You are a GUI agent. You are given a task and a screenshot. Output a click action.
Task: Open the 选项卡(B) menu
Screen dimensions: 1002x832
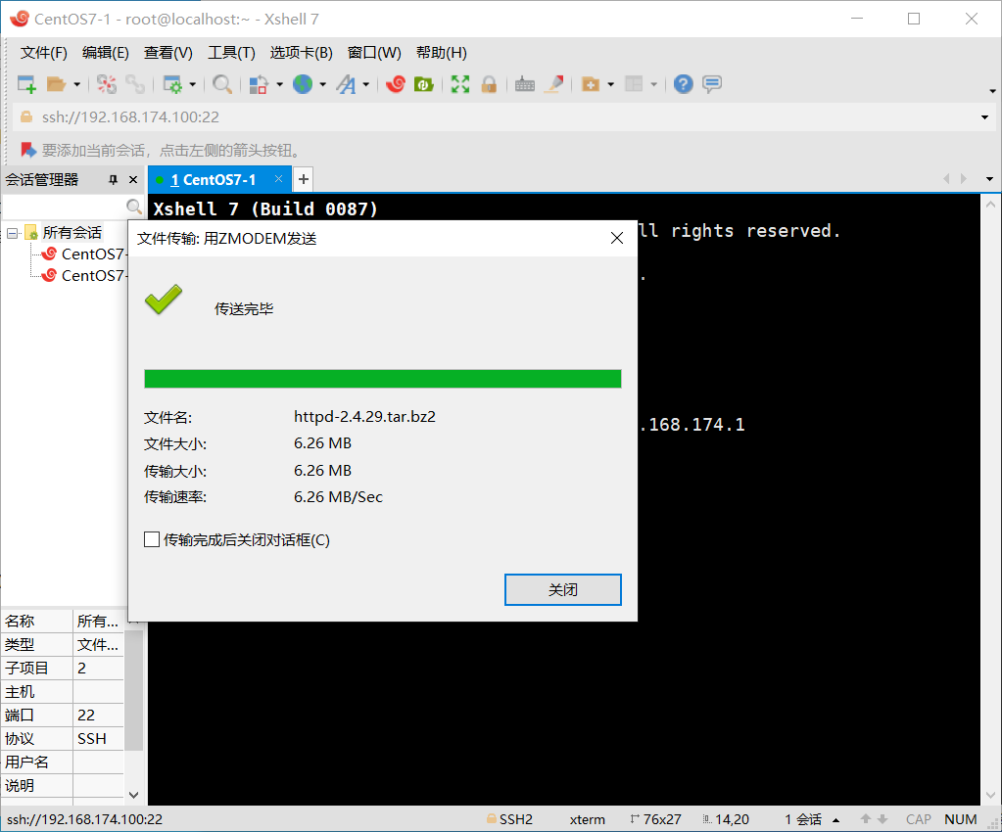(x=301, y=53)
